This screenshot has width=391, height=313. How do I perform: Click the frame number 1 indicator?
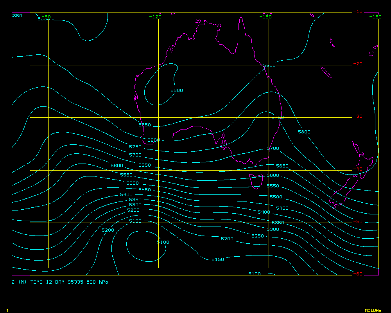tap(7, 310)
